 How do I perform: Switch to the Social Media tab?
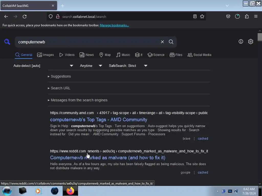click(x=199, y=55)
